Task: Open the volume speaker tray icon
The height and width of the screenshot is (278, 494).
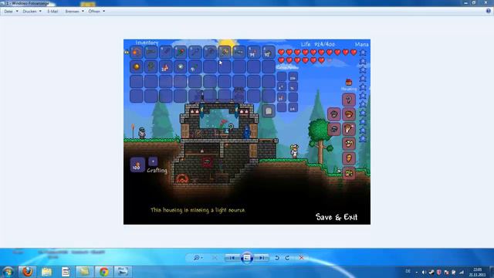Action: pos(424,272)
